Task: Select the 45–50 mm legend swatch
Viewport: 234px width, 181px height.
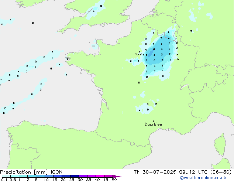Action: [109, 176]
